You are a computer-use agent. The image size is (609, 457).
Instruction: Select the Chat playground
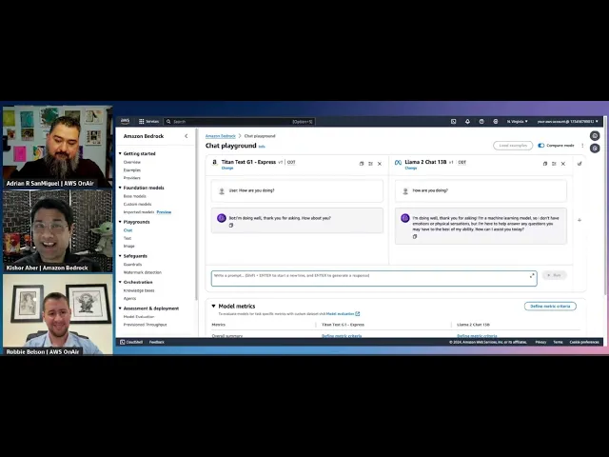point(128,230)
